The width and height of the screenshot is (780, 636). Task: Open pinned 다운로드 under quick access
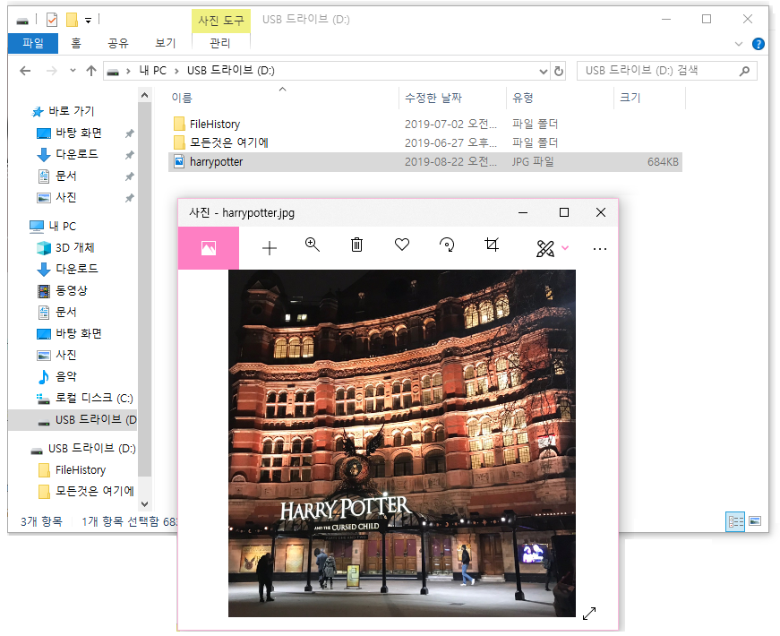coord(77,154)
